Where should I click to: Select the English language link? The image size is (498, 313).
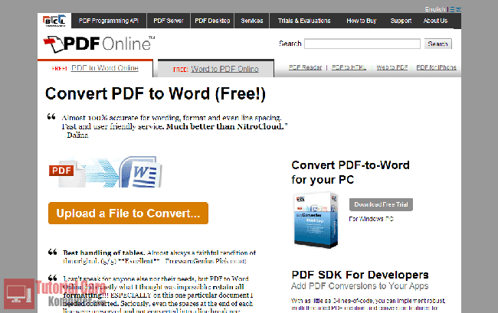435,9
